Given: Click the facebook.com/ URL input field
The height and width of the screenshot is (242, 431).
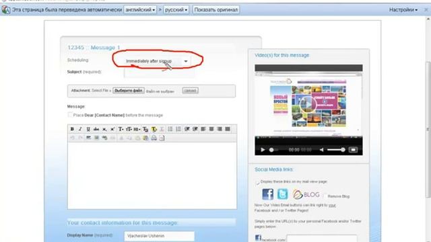Looking at the screenshot, I should coord(322,239).
